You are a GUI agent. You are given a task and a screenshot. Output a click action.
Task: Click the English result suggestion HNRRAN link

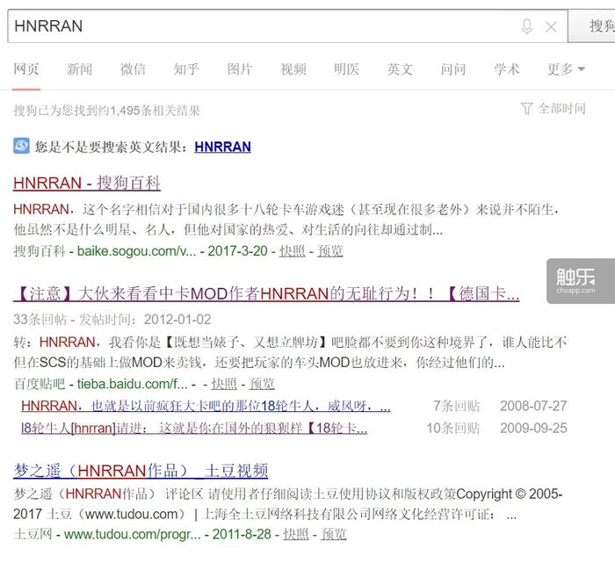223,147
